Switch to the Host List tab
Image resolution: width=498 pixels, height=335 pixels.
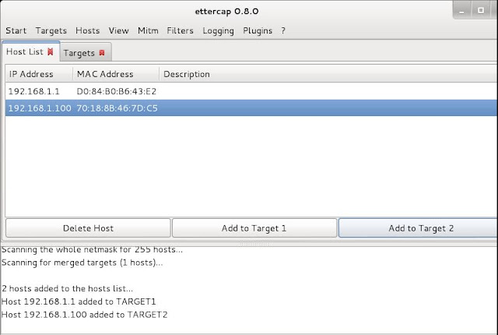30,51
